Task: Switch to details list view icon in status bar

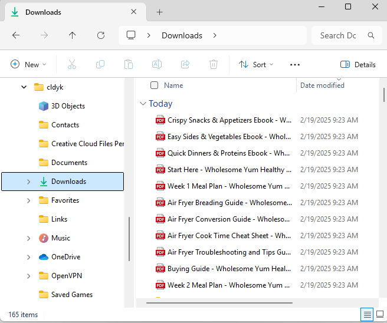Action: click(367, 314)
